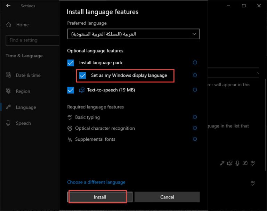Click the Supplemental fonts AA icon
267x211 pixels.
click(x=70, y=139)
